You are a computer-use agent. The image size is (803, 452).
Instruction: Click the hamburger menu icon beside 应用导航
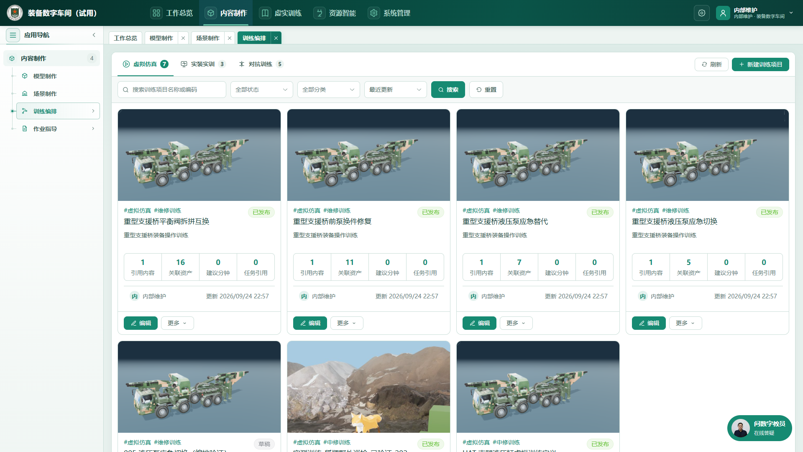[x=13, y=35]
